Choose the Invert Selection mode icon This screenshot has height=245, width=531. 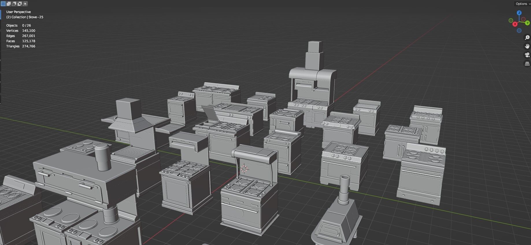(20, 4)
